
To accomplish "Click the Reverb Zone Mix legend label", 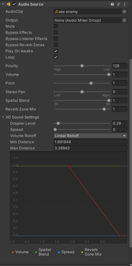I will tap(93, 252).
